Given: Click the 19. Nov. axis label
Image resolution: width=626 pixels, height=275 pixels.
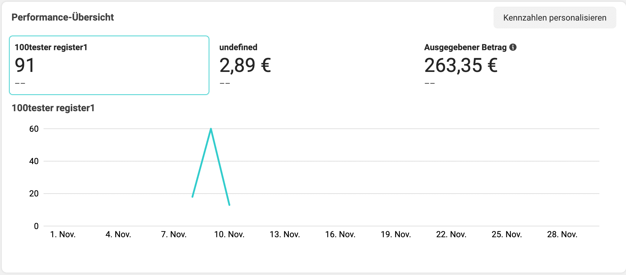Looking at the screenshot, I should pos(396,234).
